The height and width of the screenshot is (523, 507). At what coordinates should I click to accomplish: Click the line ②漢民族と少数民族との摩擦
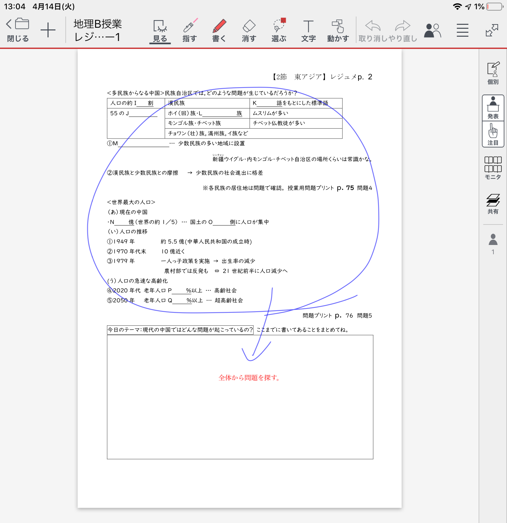pyautogui.click(x=185, y=173)
